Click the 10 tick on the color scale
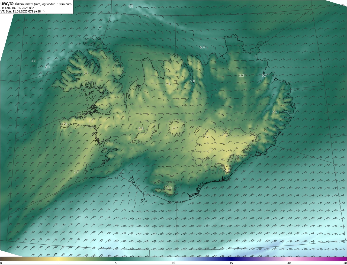This screenshot has height=265, width=347. click(x=173, y=263)
